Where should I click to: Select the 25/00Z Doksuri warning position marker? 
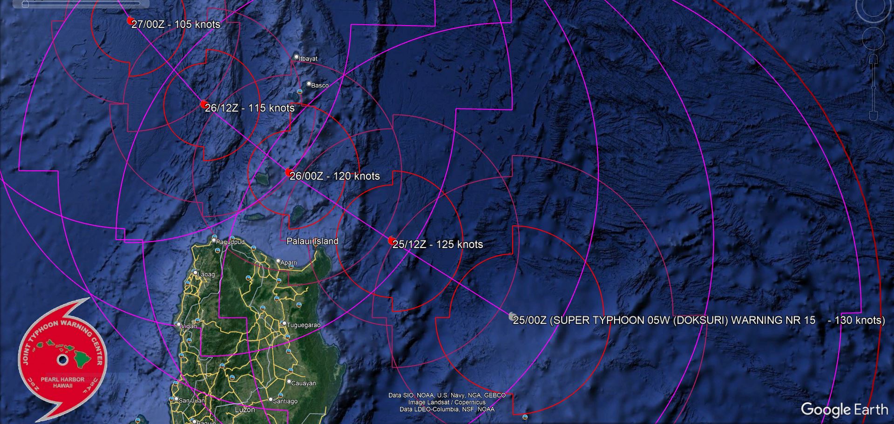[513, 317]
